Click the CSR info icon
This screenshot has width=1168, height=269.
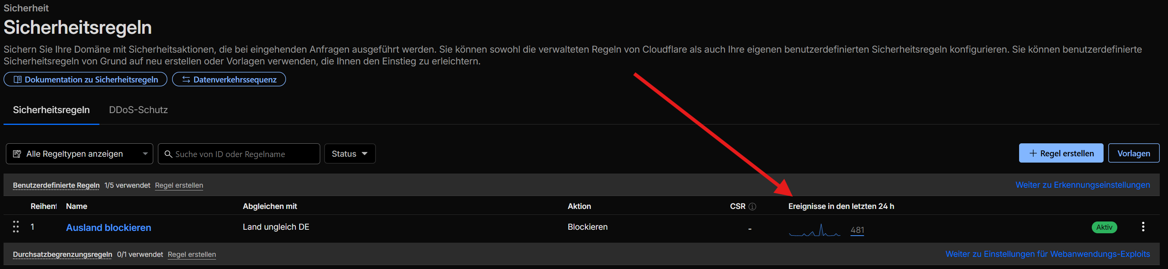tap(752, 207)
